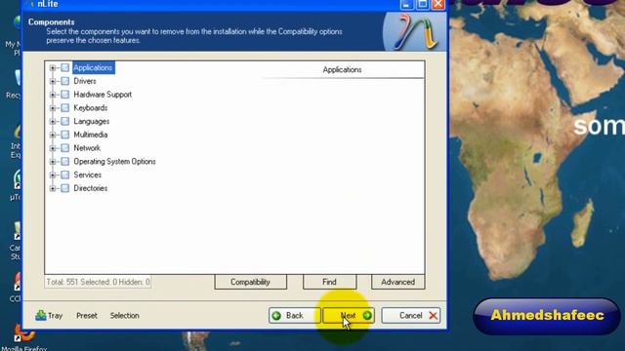The image size is (625, 351).
Task: Click the green arrow on Back button
Action: pyautogui.click(x=276, y=316)
